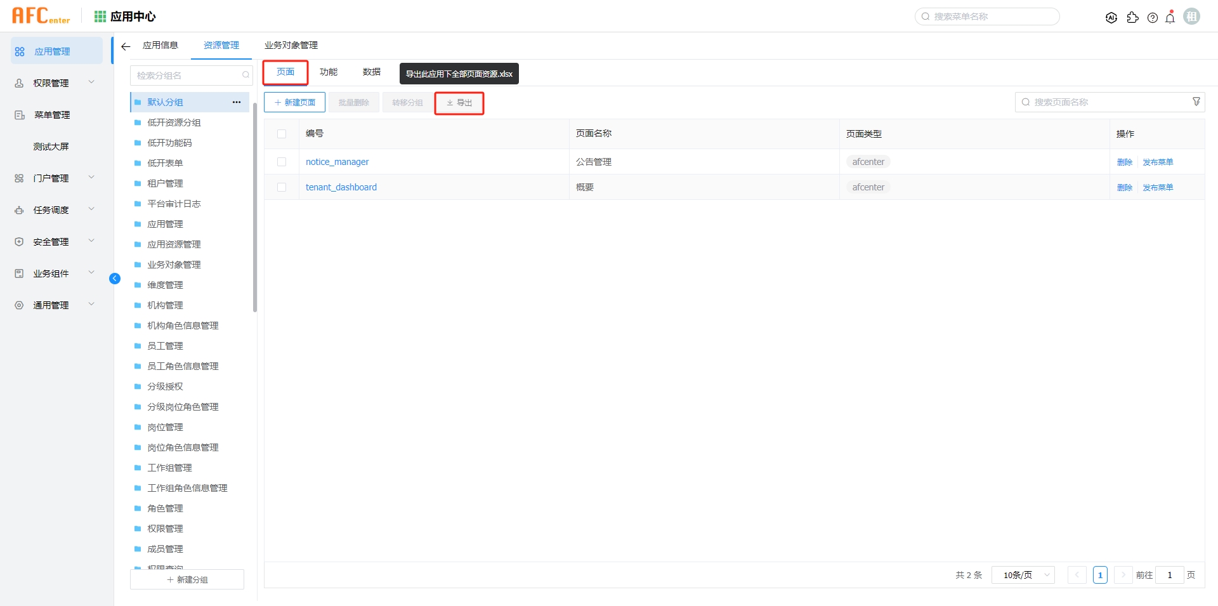Open the 10条/页 page size dropdown
The image size is (1218, 606).
[x=1023, y=575]
